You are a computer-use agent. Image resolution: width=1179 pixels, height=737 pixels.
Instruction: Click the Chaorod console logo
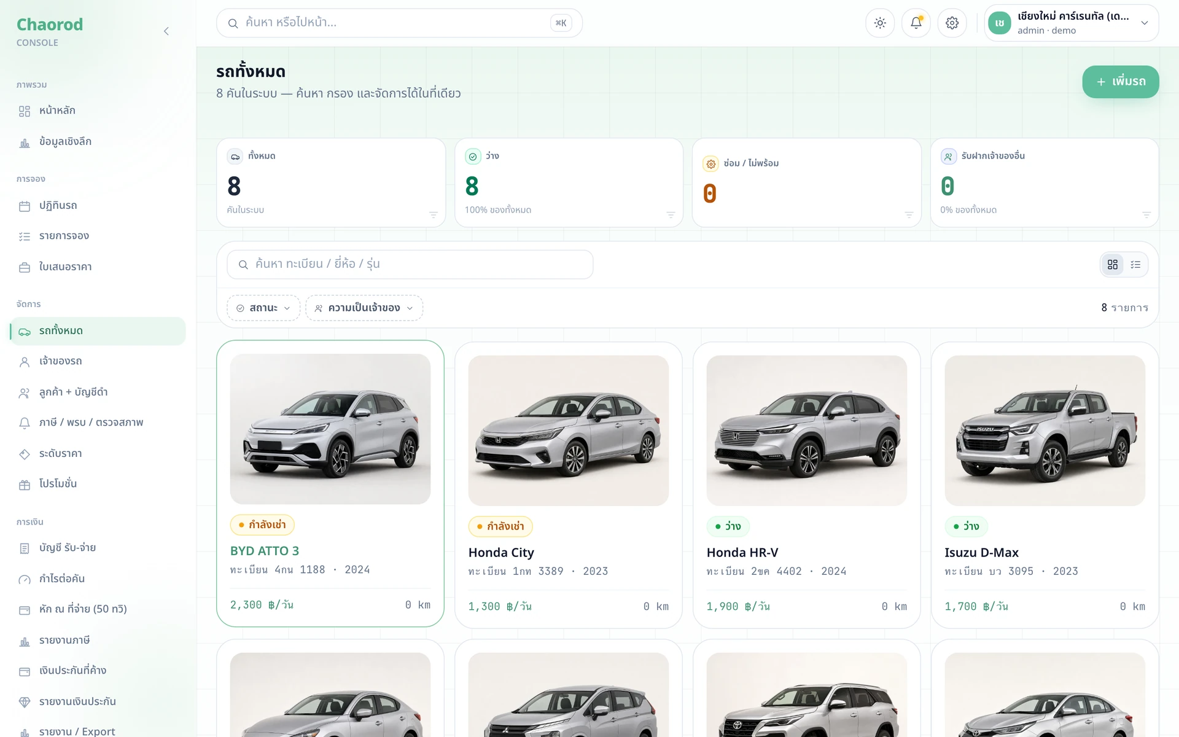click(50, 32)
